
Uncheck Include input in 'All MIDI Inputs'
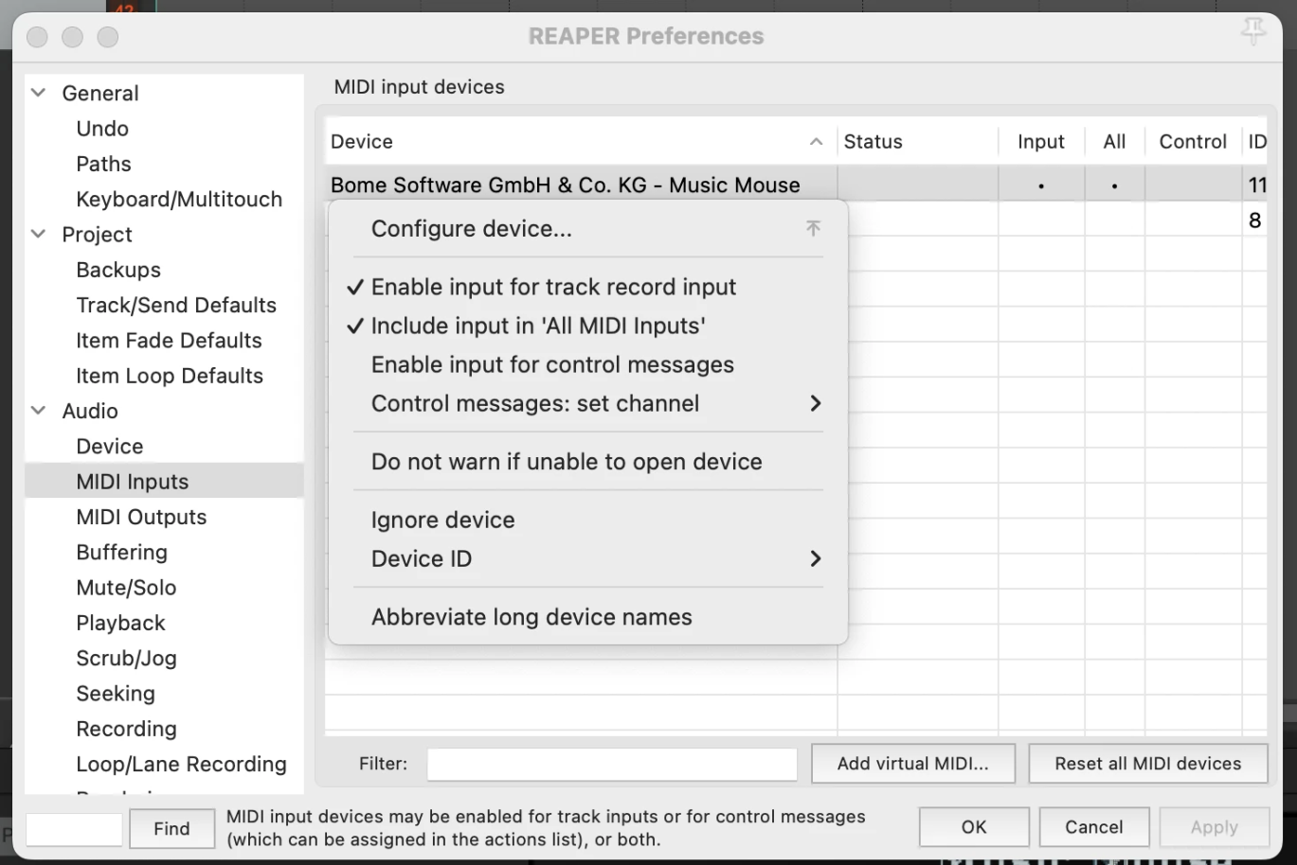[x=537, y=326]
